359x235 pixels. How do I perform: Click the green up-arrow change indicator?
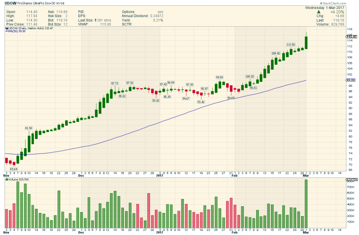(319, 12)
